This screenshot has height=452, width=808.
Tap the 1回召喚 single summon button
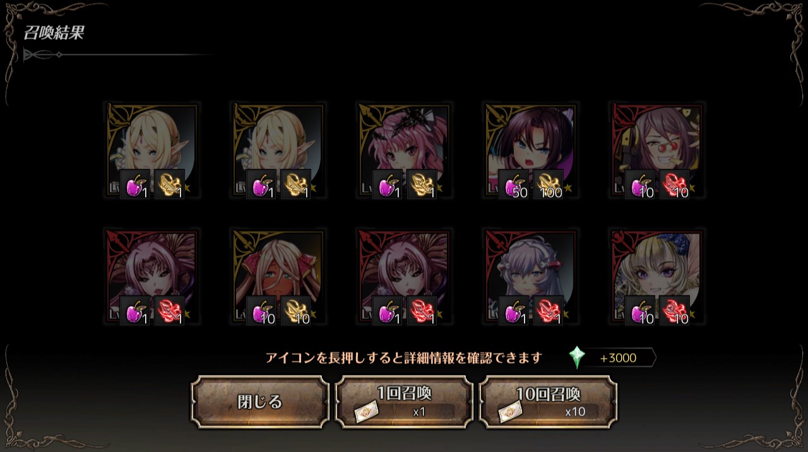point(404,402)
